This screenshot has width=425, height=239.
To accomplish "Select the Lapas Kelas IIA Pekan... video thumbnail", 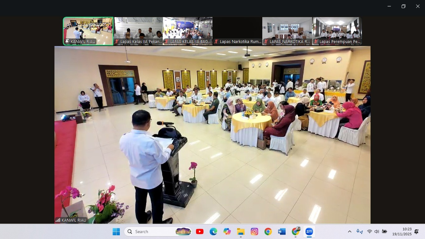I will point(138,31).
